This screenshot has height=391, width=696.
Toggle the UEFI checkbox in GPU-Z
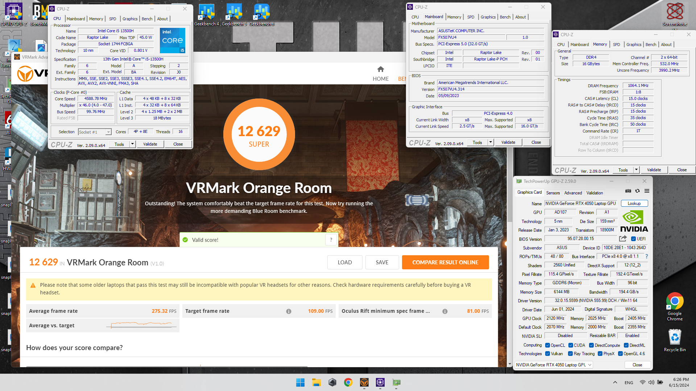(x=633, y=239)
